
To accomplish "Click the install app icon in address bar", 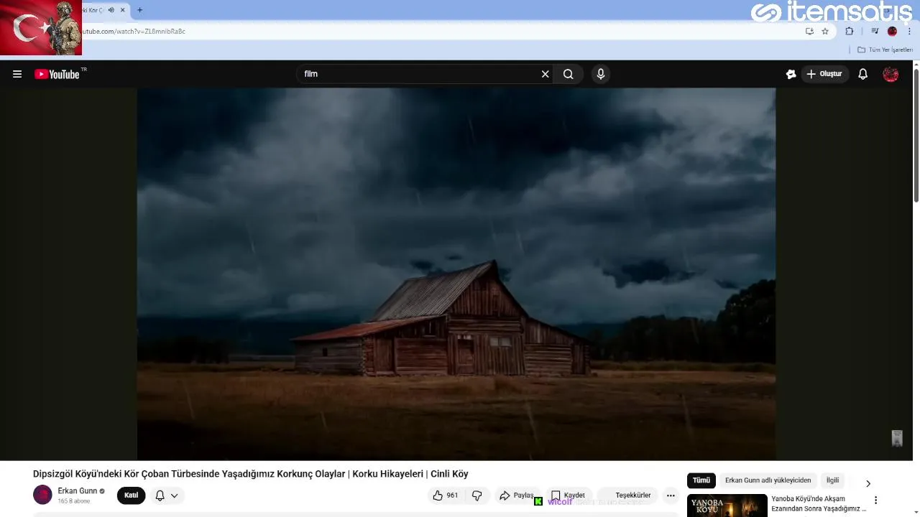I will [809, 31].
